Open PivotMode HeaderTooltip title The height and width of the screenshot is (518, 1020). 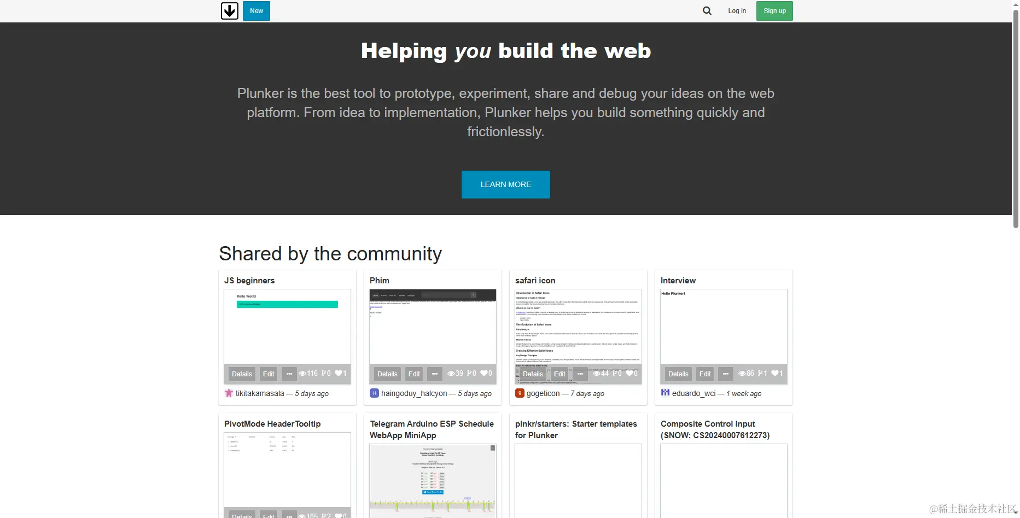point(272,424)
